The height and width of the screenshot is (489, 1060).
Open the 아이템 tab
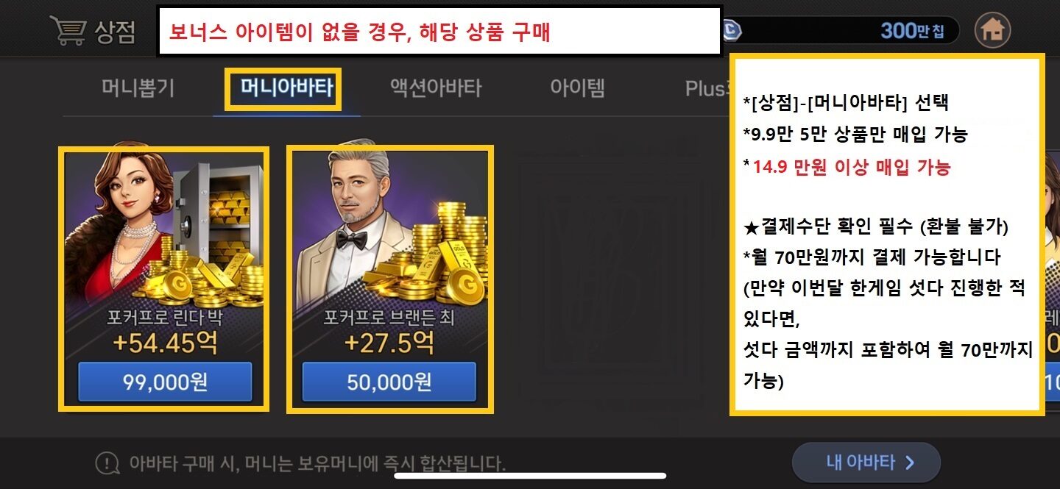coord(578,88)
